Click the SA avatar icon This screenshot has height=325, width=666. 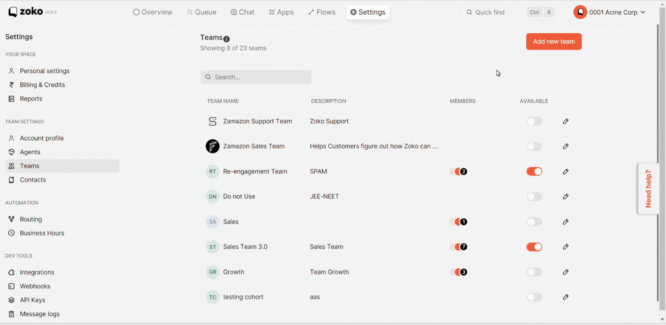point(213,222)
